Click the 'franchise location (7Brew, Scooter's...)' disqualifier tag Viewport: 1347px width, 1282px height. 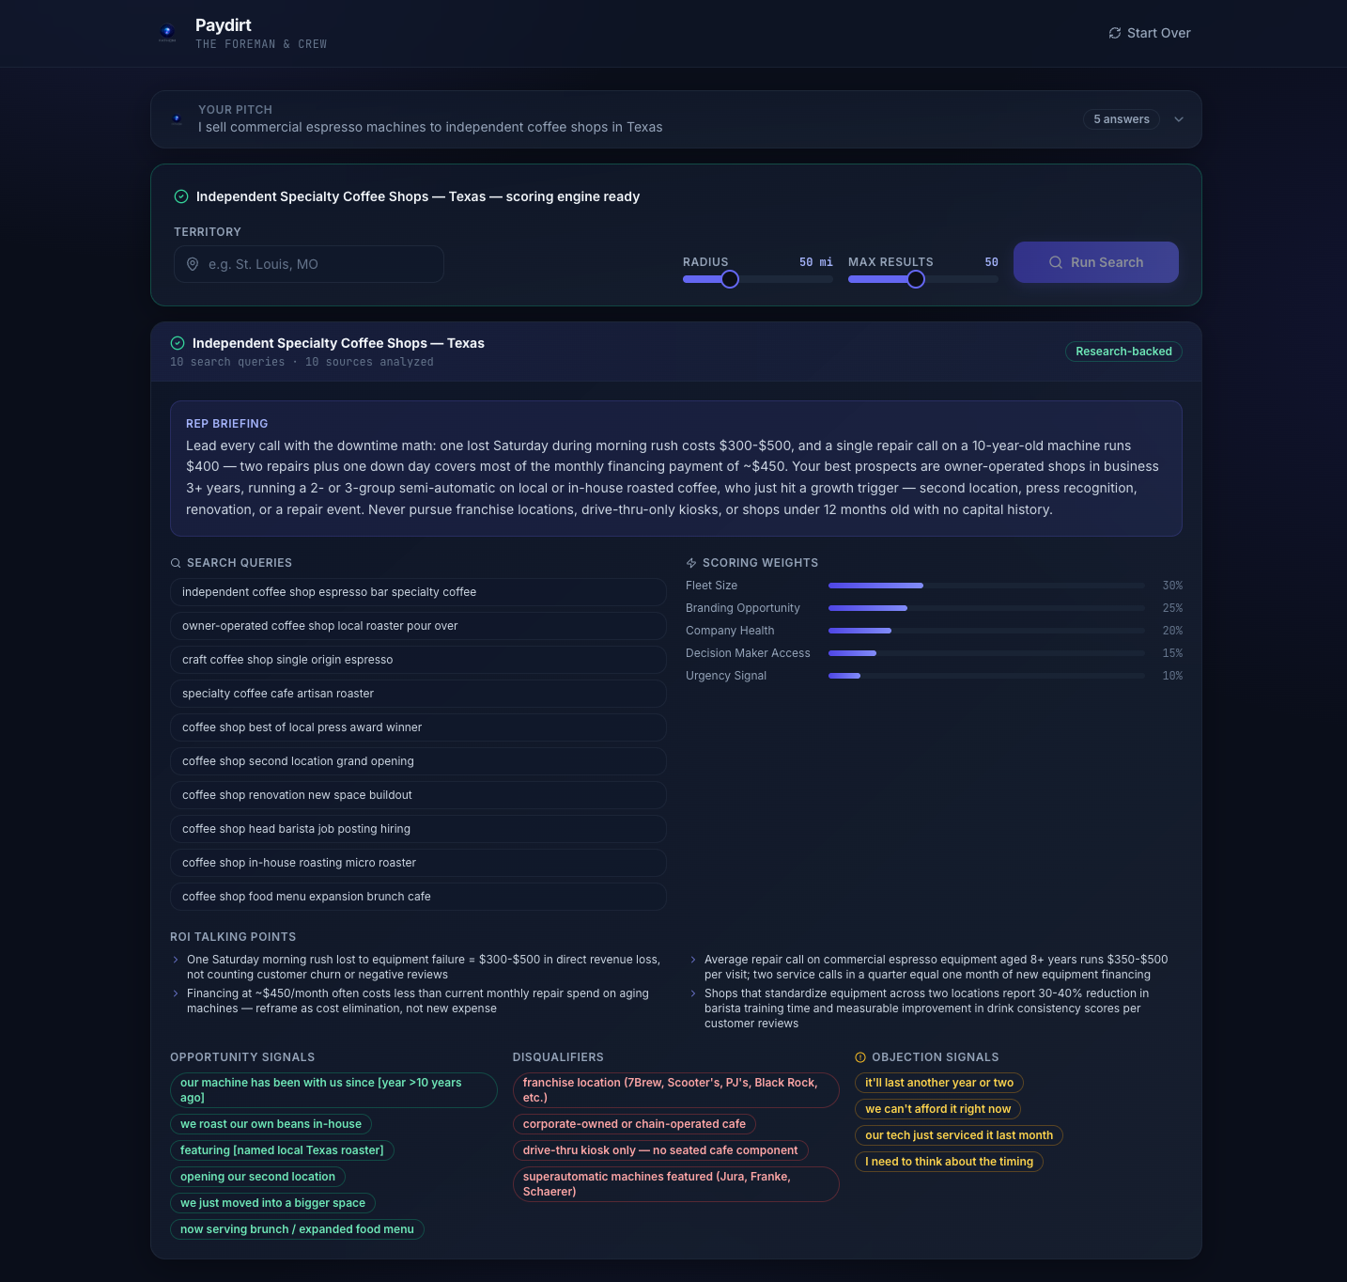(x=675, y=1090)
